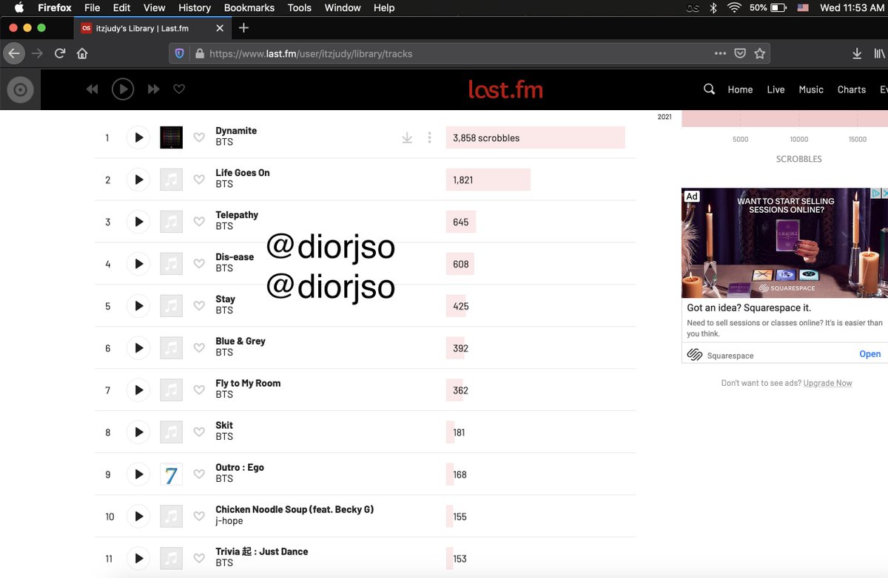Viewport: 888px width, 578px height.
Task: Open the History menu
Action: coord(195,7)
